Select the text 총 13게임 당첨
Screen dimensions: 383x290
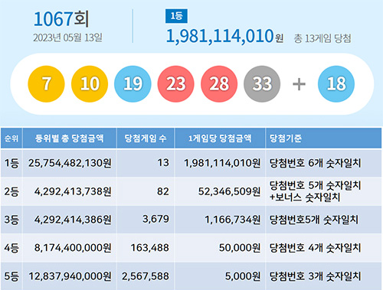coord(322,38)
